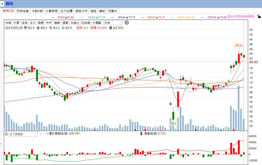Open the 主力買賣超 indicator dropdown
The image size is (262, 165).
[x=23, y=134]
